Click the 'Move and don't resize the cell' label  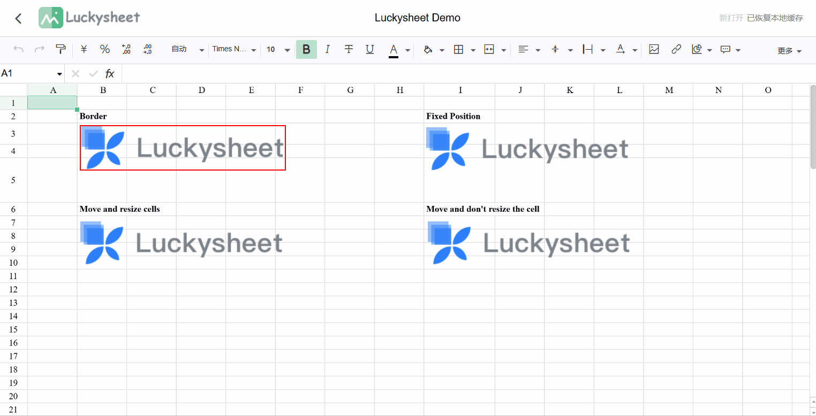click(483, 209)
